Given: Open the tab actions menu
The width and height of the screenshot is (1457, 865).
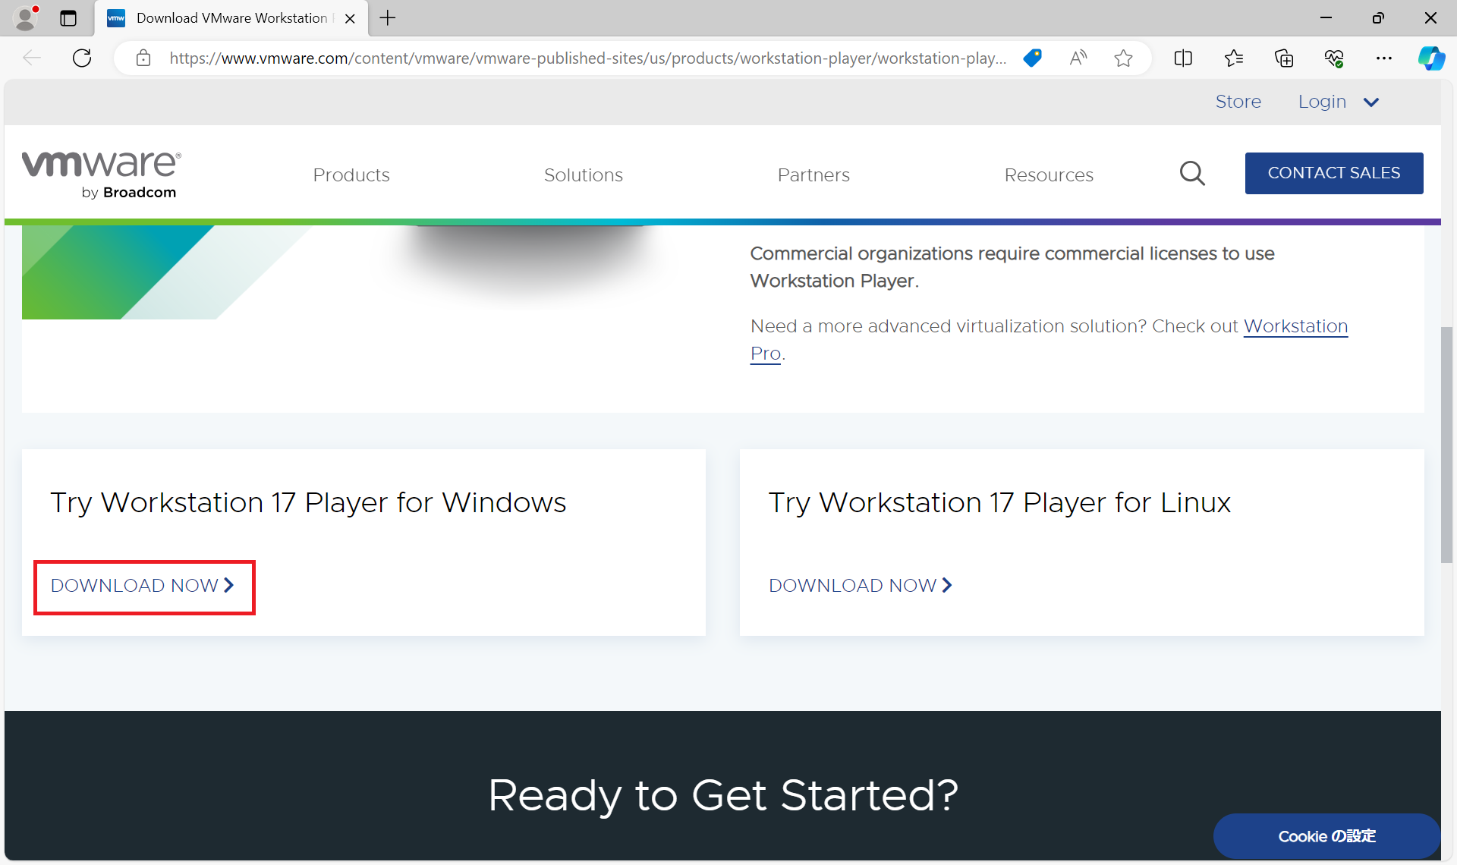Looking at the screenshot, I should pos(68,18).
